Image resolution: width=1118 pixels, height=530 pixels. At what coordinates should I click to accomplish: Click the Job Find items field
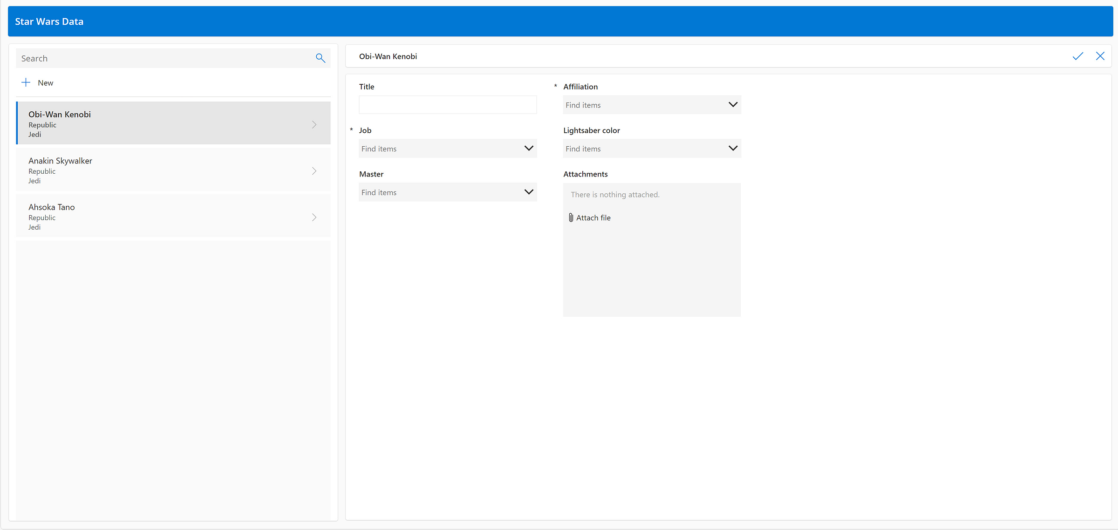tap(448, 149)
